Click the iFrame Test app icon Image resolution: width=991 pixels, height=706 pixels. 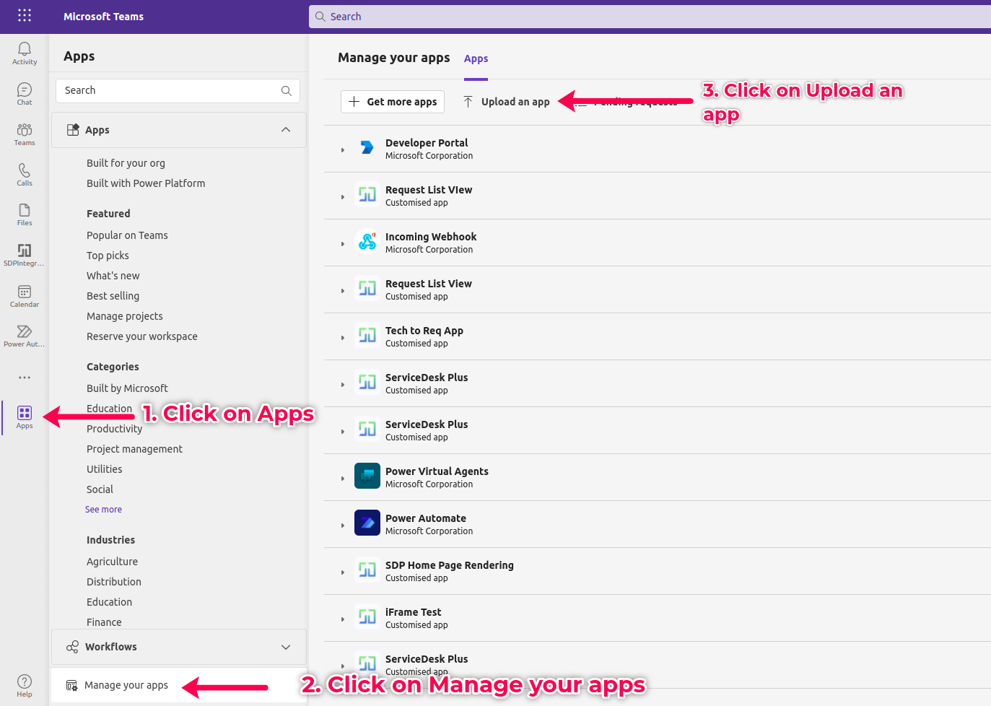click(x=367, y=617)
